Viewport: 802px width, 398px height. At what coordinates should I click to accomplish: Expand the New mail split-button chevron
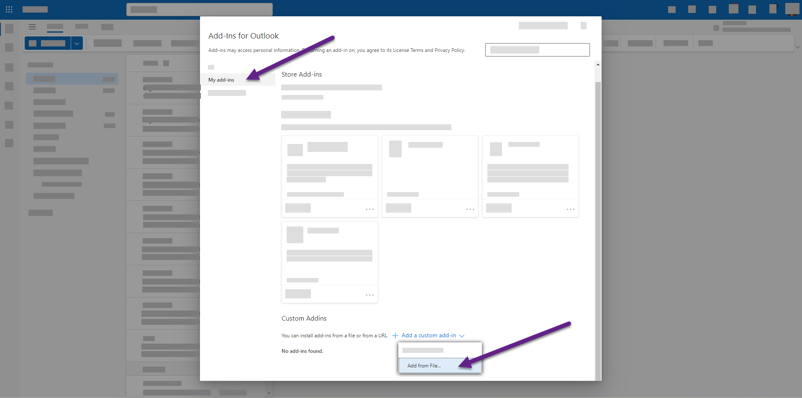77,43
